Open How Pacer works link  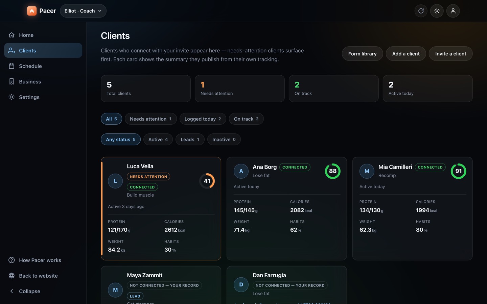pyautogui.click(x=43, y=260)
